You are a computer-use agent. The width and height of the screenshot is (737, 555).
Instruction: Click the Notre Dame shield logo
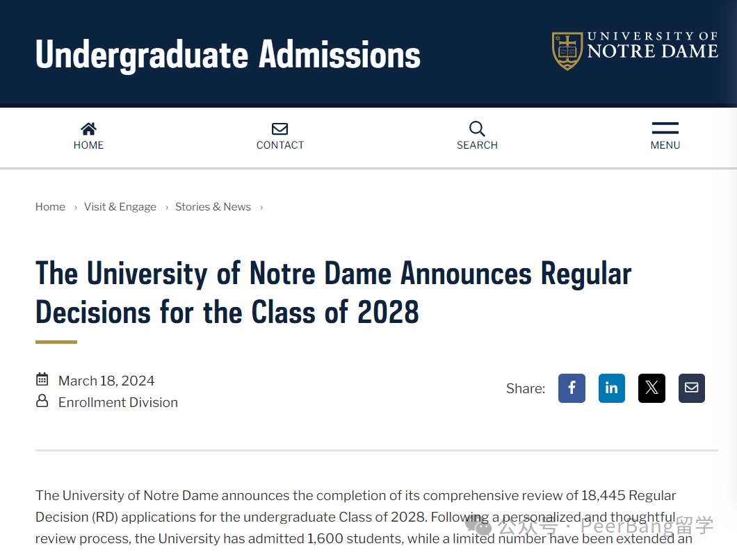(x=567, y=51)
